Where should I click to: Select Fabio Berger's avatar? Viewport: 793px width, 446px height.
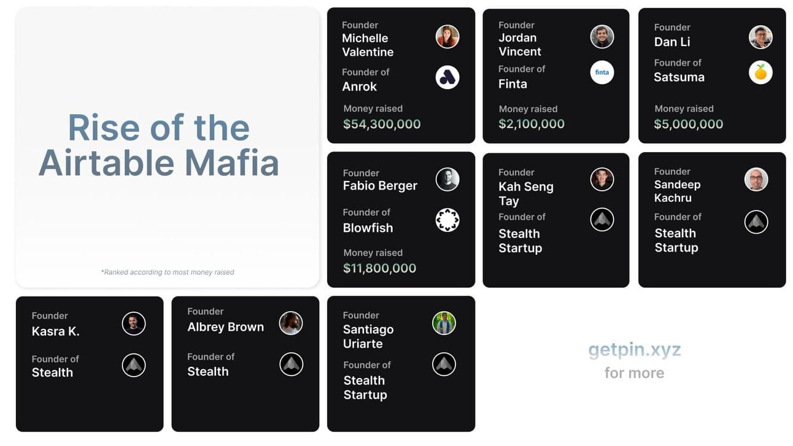coord(447,179)
